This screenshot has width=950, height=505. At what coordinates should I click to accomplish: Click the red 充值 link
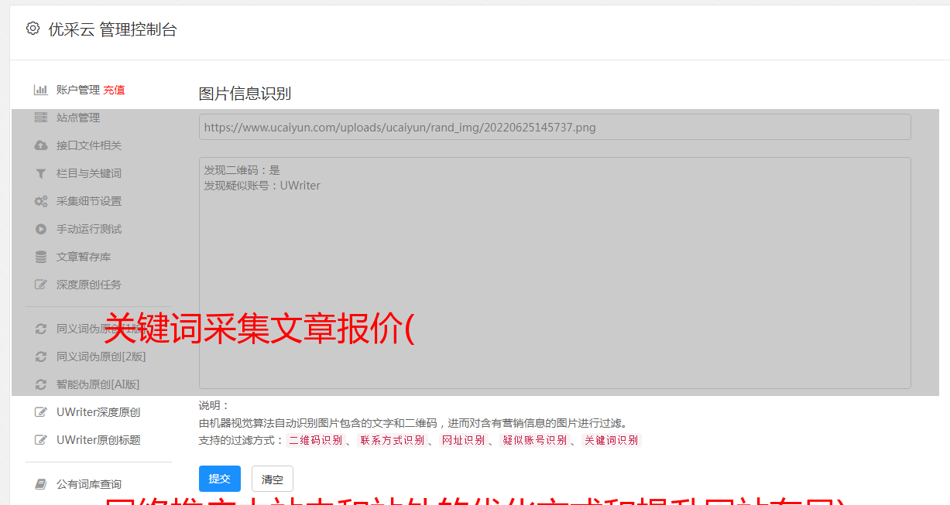coord(114,90)
